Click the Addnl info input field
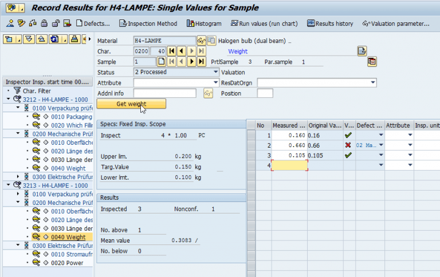The height and width of the screenshot is (277, 440). pos(165,93)
